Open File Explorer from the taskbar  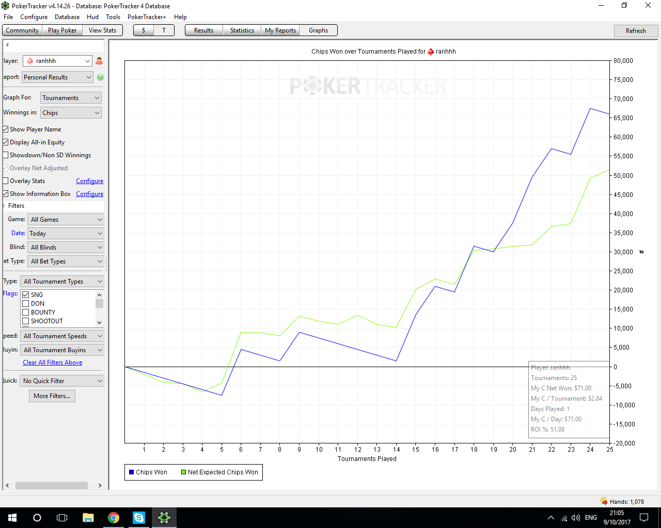(x=88, y=518)
